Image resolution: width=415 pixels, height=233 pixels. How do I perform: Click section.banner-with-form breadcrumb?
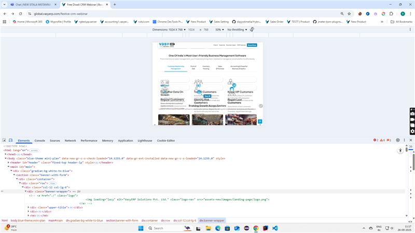[122, 221]
